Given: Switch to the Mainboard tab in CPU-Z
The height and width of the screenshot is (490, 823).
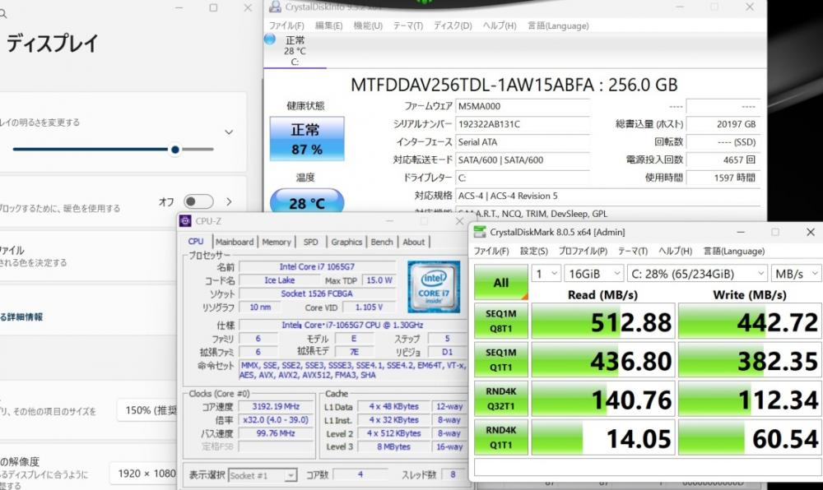Looking at the screenshot, I should coord(235,242).
